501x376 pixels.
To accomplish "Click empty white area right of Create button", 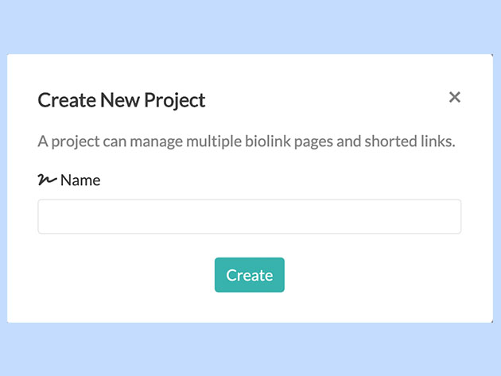I will pos(374,275).
